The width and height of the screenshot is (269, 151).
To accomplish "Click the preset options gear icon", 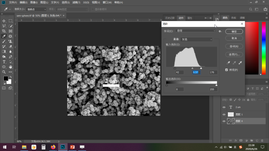I will point(220,31).
